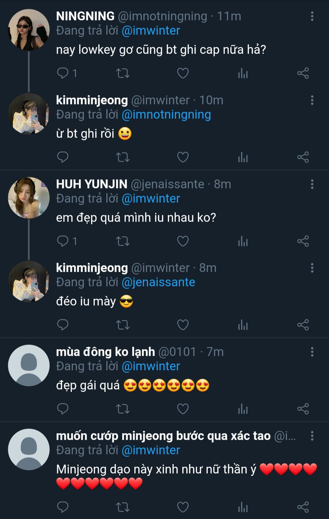This screenshot has height=519, width=329.
Task: Open @imnotningning mention link in kimminjeong's reply
Action: point(166,115)
